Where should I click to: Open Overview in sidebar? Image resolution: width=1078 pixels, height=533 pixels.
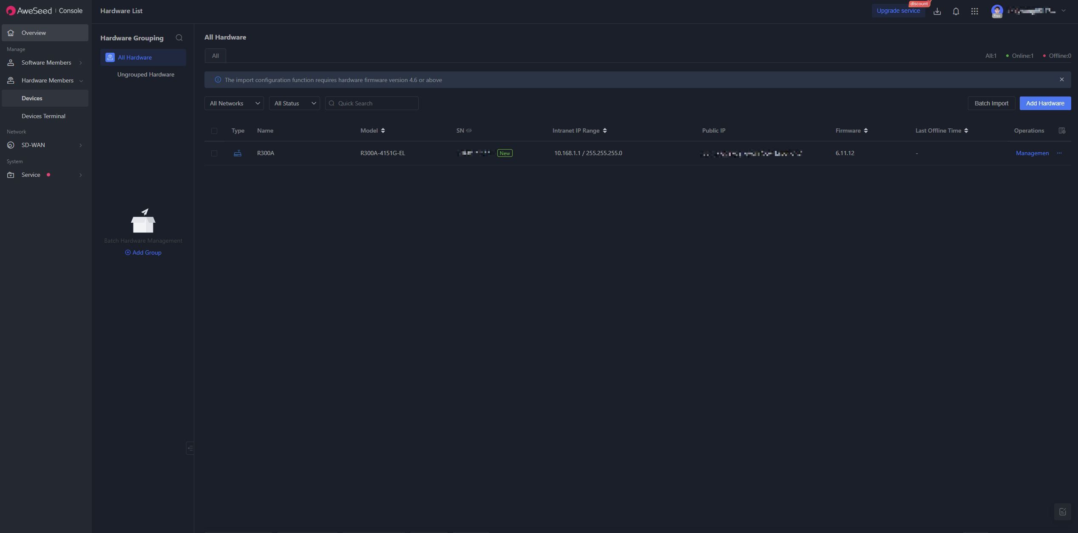(x=45, y=33)
